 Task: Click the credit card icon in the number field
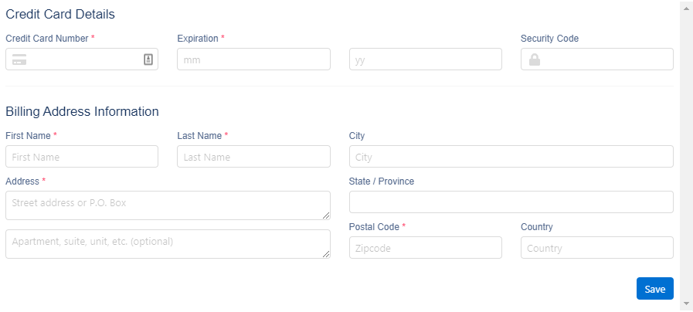19,59
